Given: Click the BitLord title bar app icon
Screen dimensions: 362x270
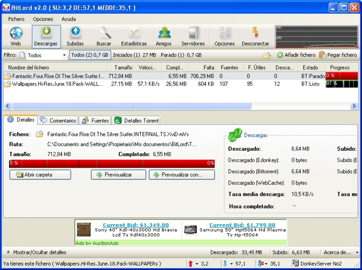Looking at the screenshot, I should [6, 7].
